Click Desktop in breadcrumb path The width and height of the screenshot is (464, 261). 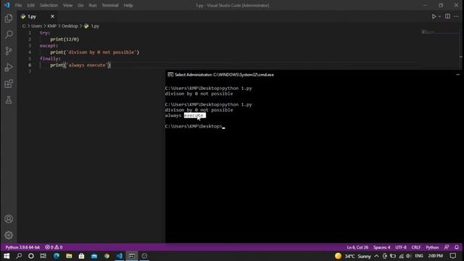point(70,26)
